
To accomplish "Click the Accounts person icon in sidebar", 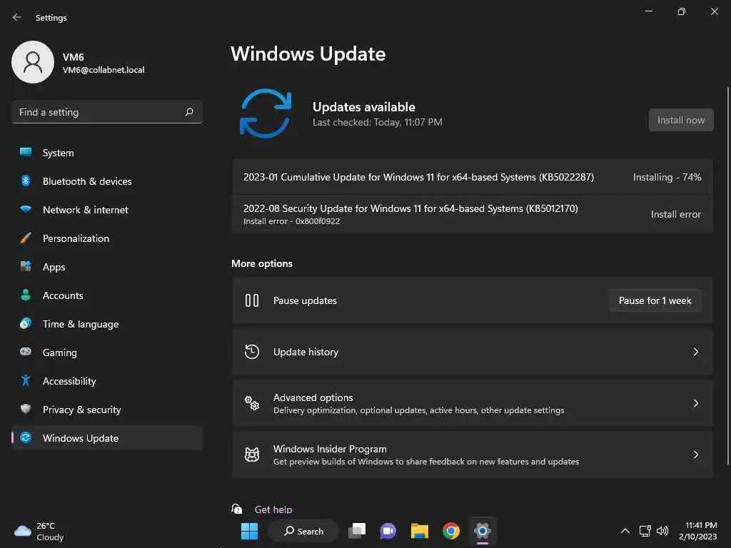I will [26, 295].
